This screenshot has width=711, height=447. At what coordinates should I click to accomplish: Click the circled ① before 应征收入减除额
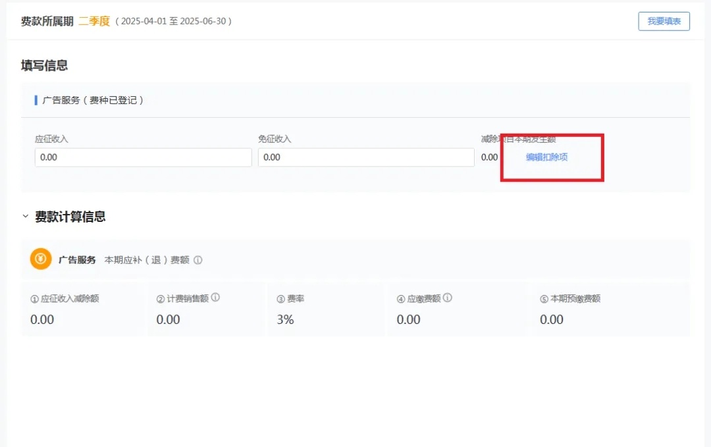click(x=35, y=299)
